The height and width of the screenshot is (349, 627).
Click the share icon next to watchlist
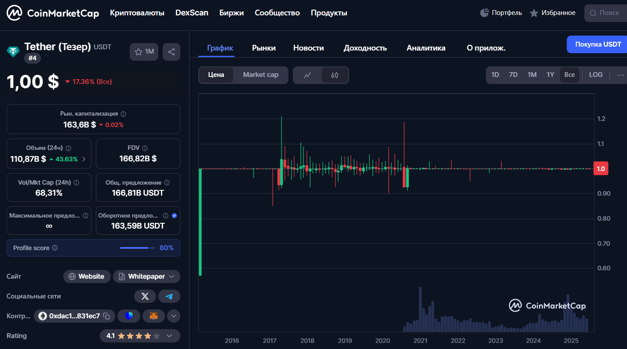171,52
